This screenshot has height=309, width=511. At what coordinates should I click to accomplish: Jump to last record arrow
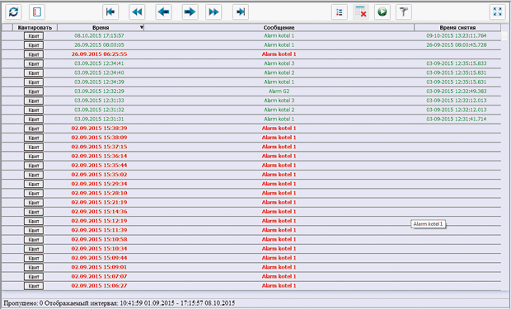[241, 12]
